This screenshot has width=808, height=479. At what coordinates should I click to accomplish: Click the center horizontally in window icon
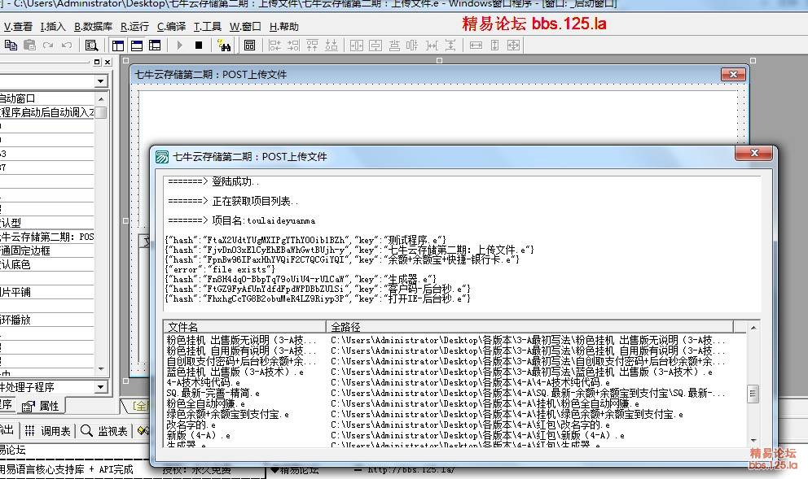pos(357,46)
